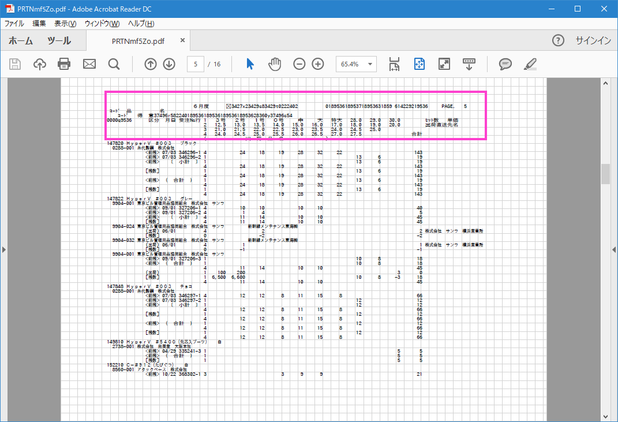This screenshot has width=618, height=422.
Task: Expand the left navigation pane
Action: point(4,249)
